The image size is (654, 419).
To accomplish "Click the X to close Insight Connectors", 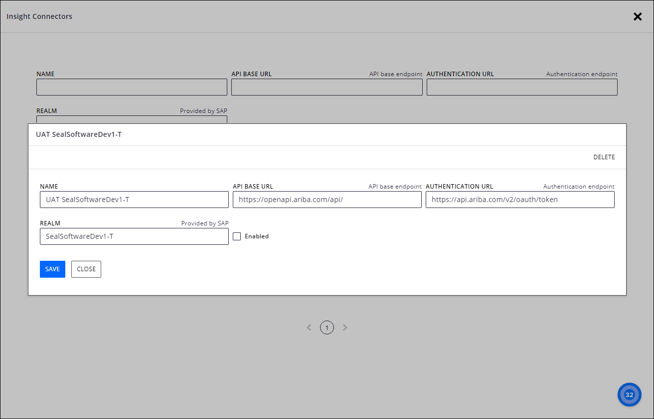I will 638,16.
